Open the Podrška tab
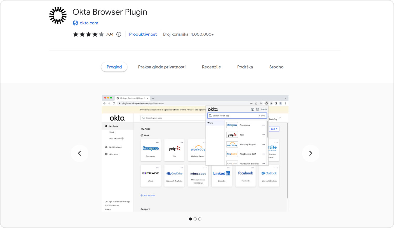 point(245,67)
